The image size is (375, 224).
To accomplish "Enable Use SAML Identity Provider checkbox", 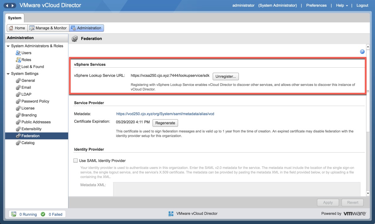I will click(x=76, y=161).
